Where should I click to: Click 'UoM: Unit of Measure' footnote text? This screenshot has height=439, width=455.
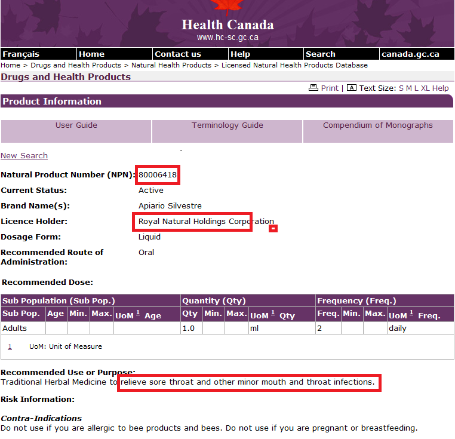[x=66, y=346]
